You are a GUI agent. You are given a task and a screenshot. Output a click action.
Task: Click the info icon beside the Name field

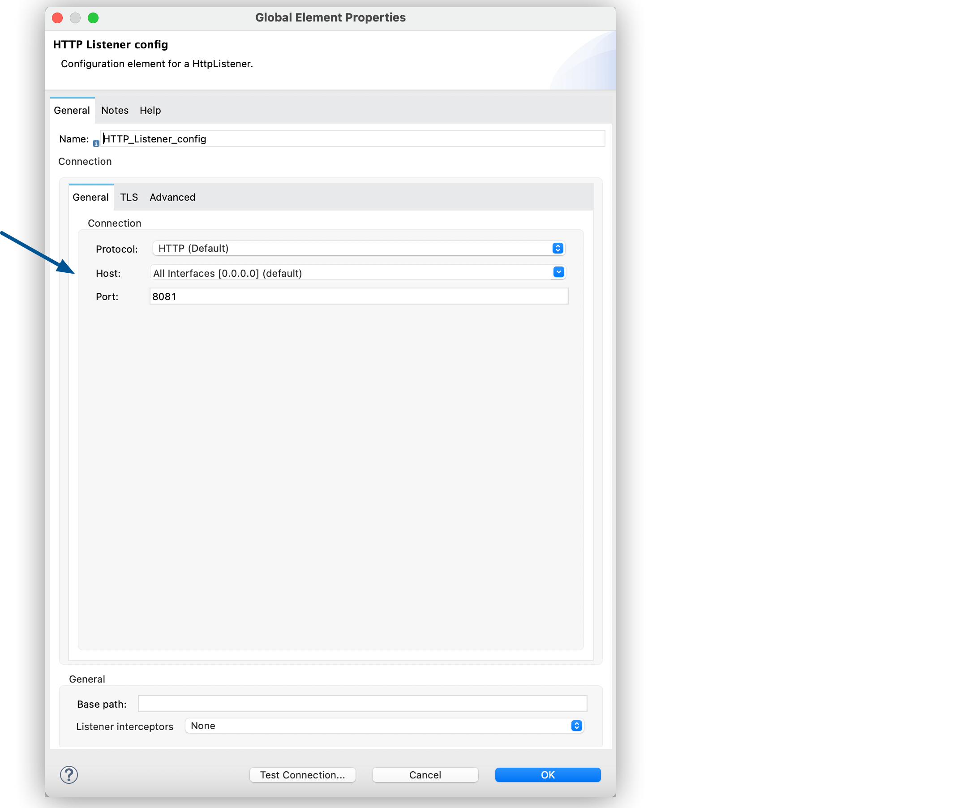click(x=96, y=142)
